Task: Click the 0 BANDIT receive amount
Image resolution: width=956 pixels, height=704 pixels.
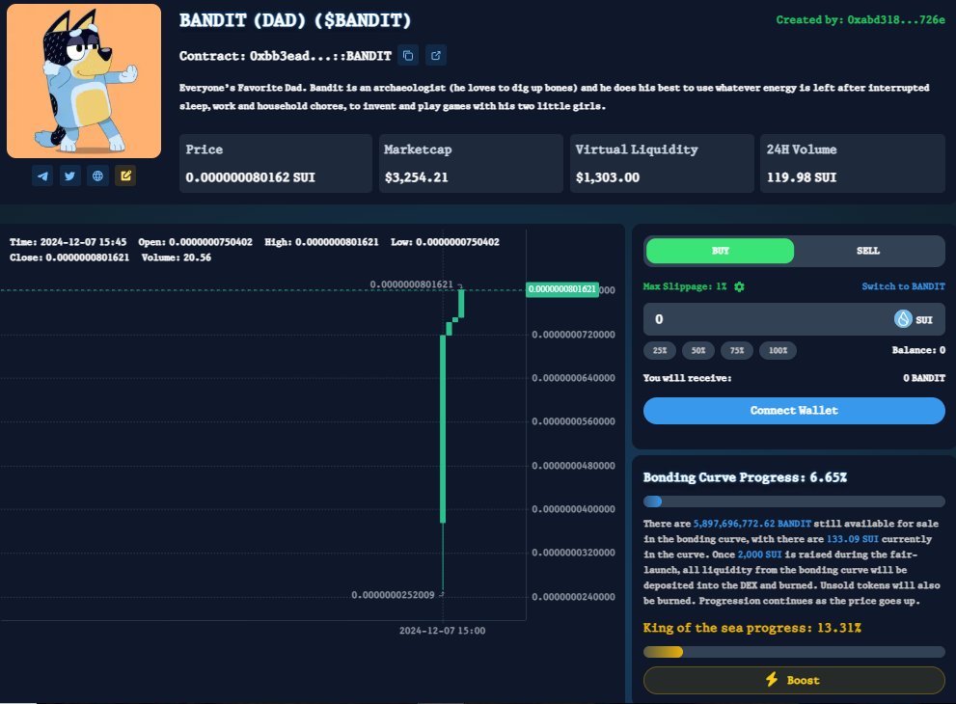Action: (x=924, y=378)
